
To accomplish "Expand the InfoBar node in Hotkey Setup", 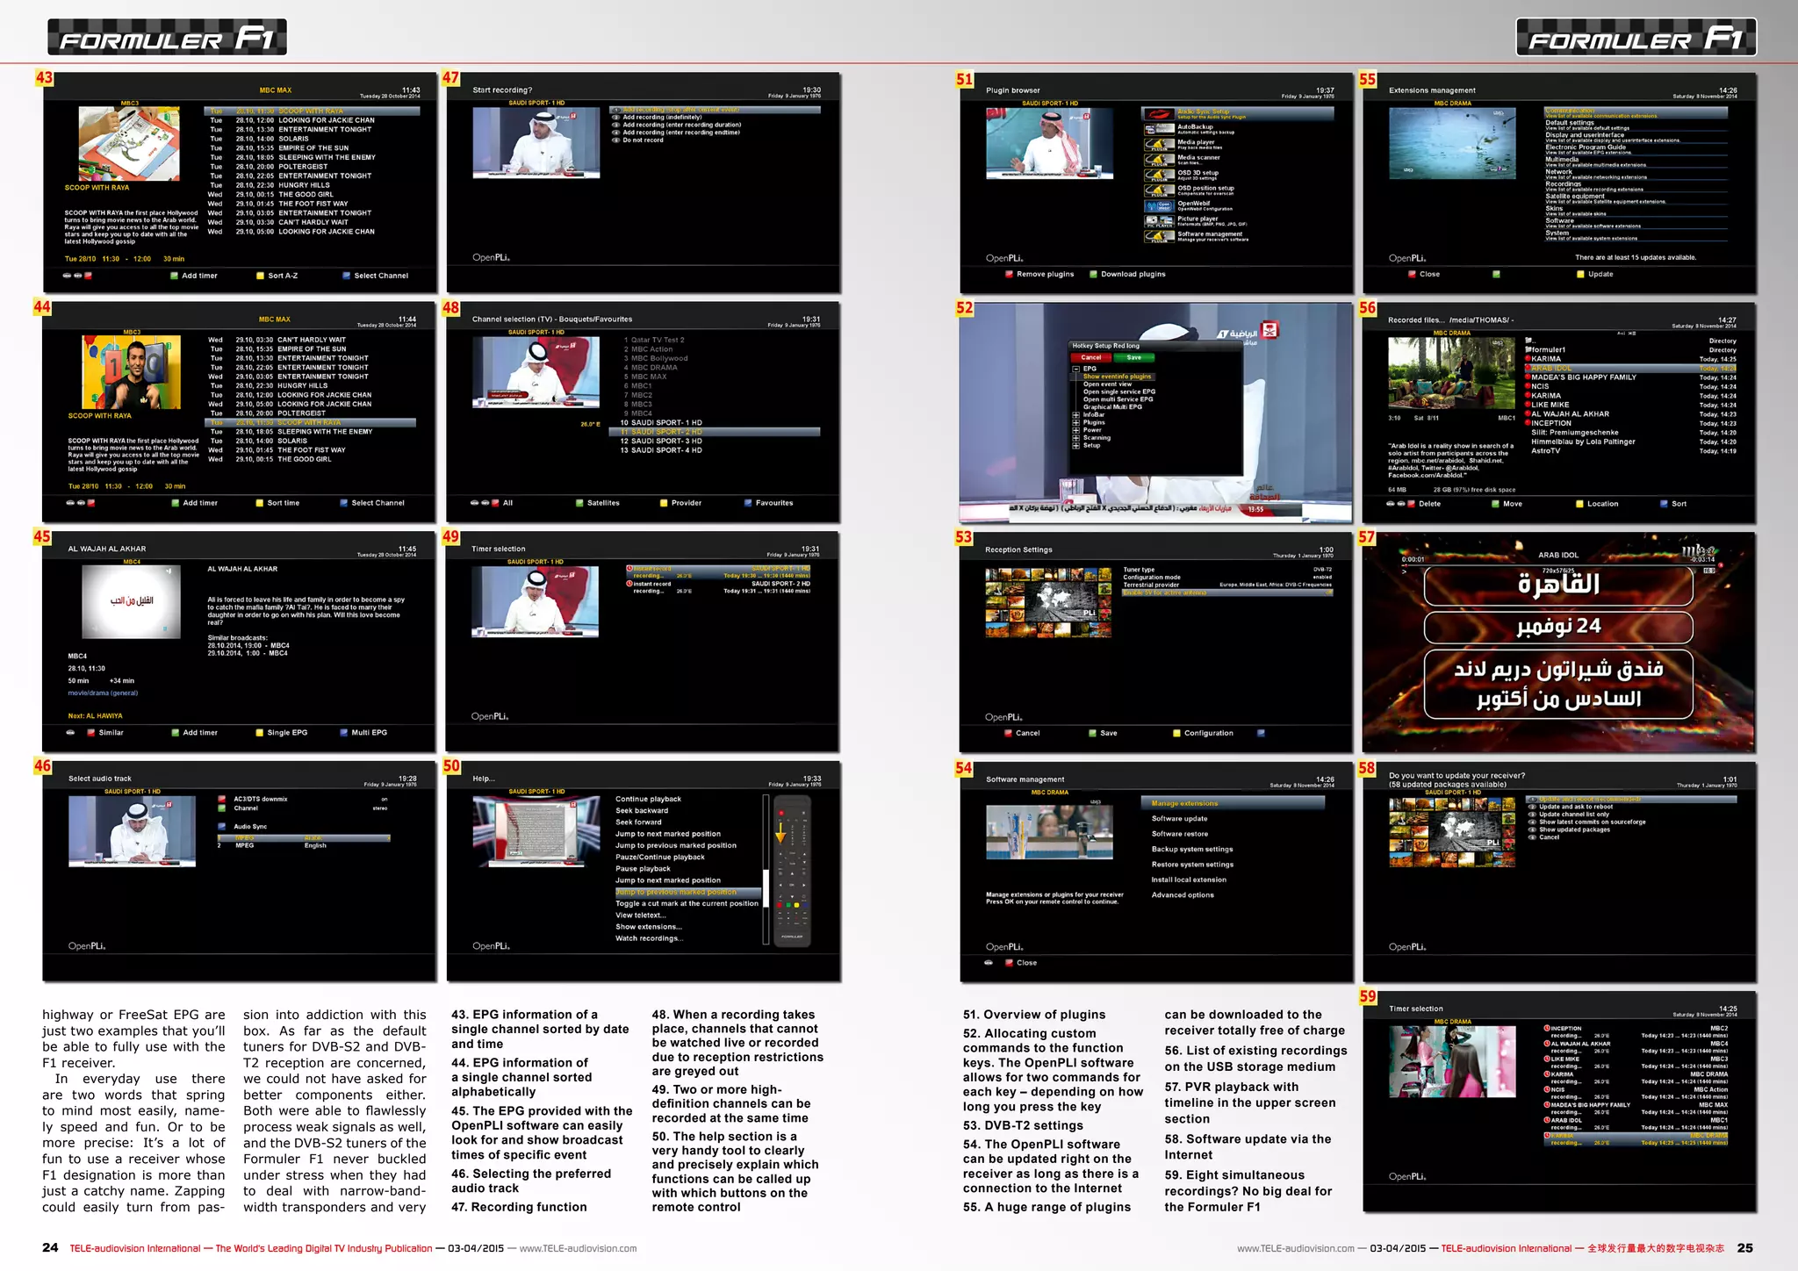I will pos(1075,414).
